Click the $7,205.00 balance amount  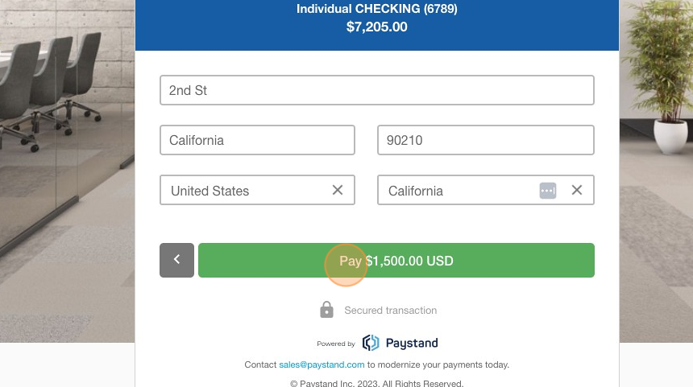click(x=377, y=27)
